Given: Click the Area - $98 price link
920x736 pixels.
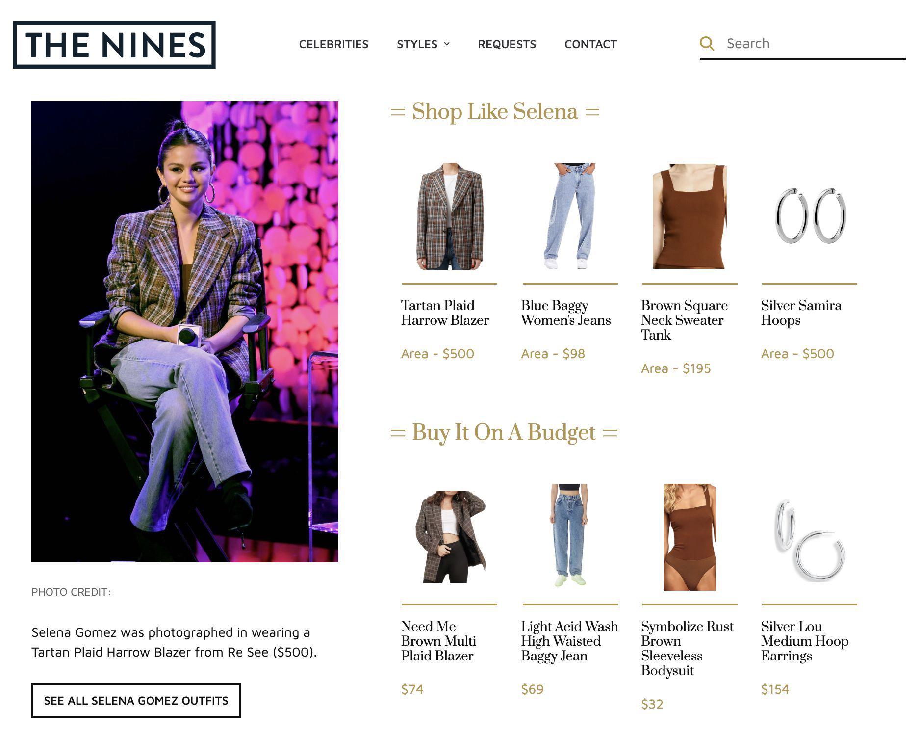Looking at the screenshot, I should click(x=553, y=354).
